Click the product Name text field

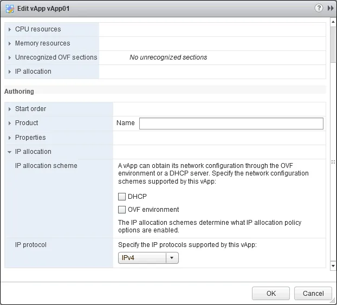point(231,124)
